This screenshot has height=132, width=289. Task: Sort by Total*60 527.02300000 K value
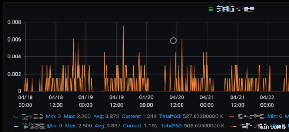tap(192, 116)
